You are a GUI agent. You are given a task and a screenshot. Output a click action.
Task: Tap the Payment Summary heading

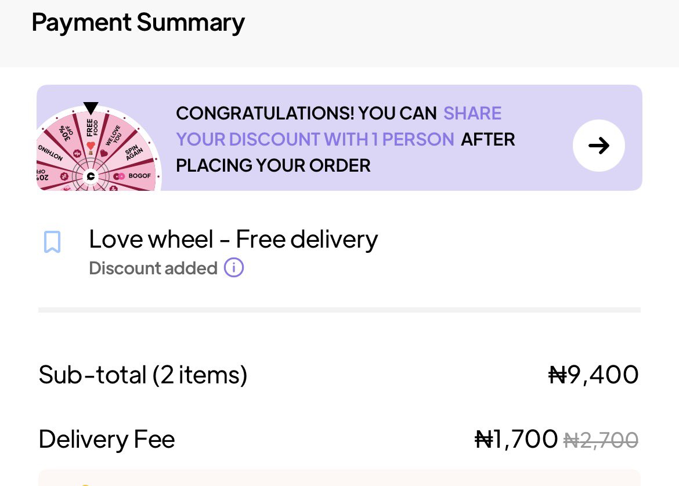138,23
